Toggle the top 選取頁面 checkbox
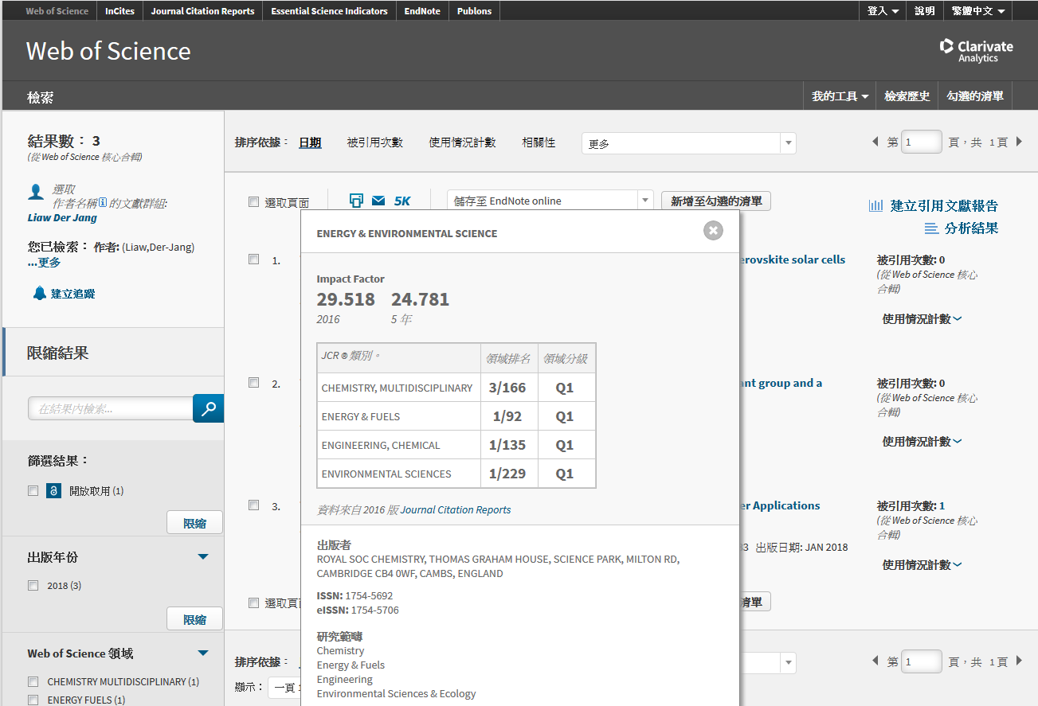The image size is (1038, 706). tap(253, 202)
